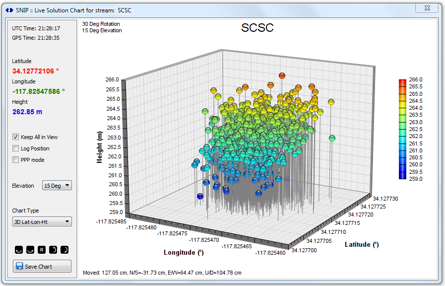This screenshot has height=286, width=445.
Task: Click the red Latitude value readout
Action: [x=36, y=71]
